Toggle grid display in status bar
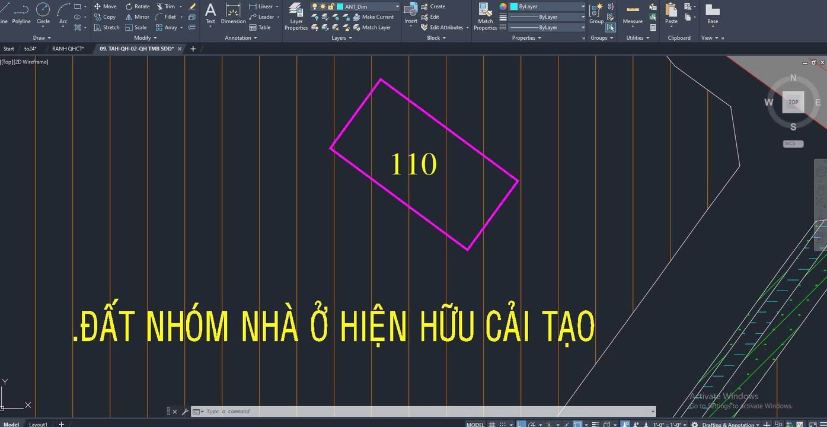The width and height of the screenshot is (827, 427). click(492, 425)
